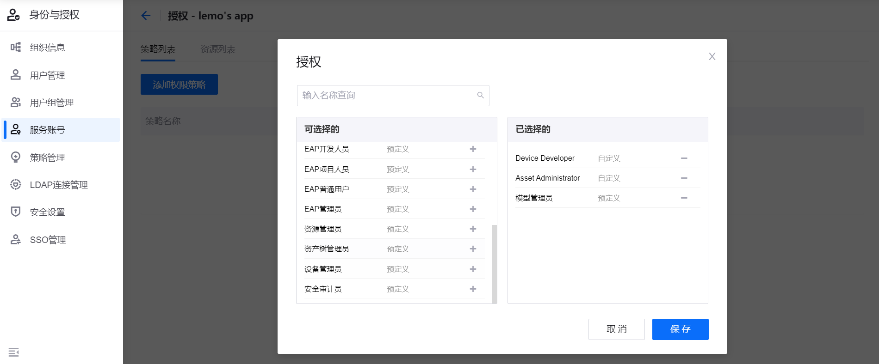Add EAP普通用户 using the plus icon
This screenshot has height=364, width=879.
tap(473, 189)
